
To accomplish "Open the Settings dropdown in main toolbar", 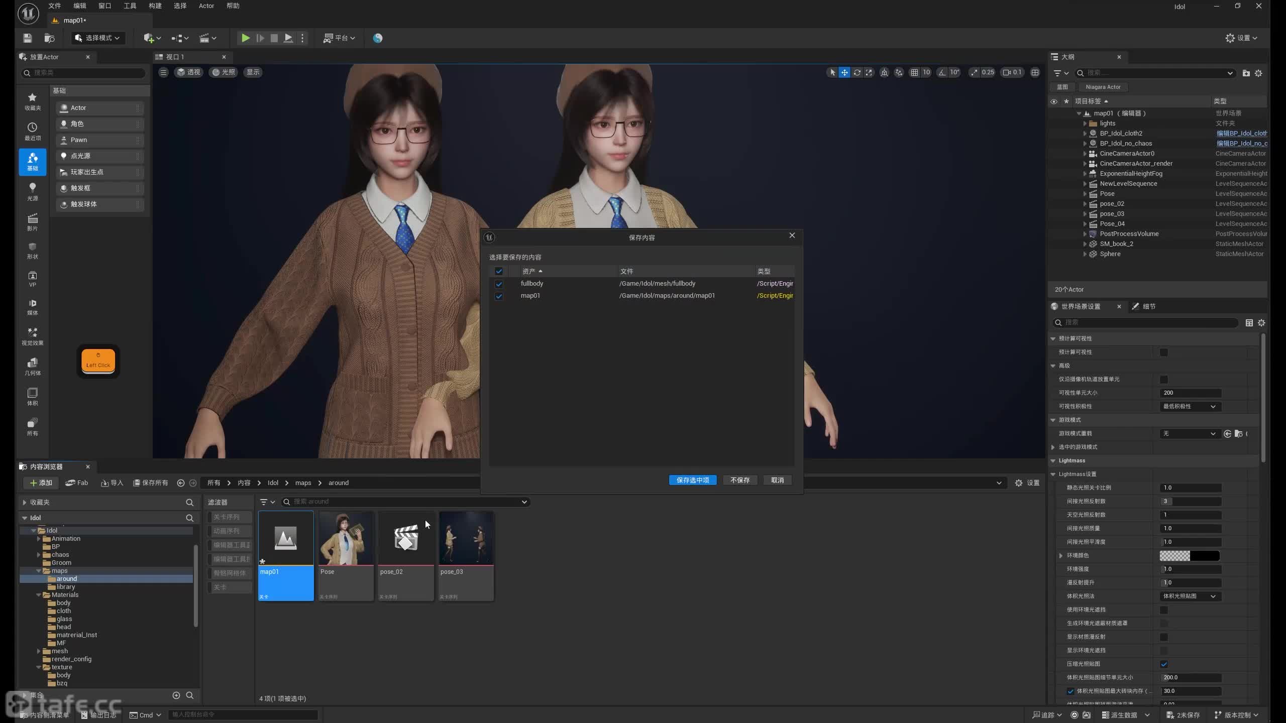I will pyautogui.click(x=1241, y=38).
